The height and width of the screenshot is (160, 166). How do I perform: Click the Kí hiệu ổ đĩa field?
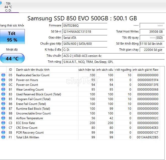tap(85, 50)
